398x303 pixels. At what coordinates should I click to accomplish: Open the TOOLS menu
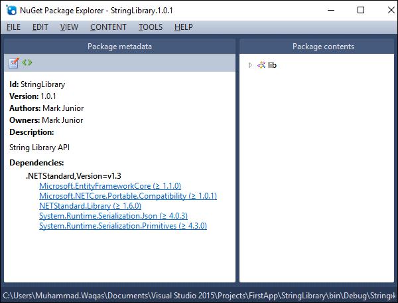click(151, 27)
